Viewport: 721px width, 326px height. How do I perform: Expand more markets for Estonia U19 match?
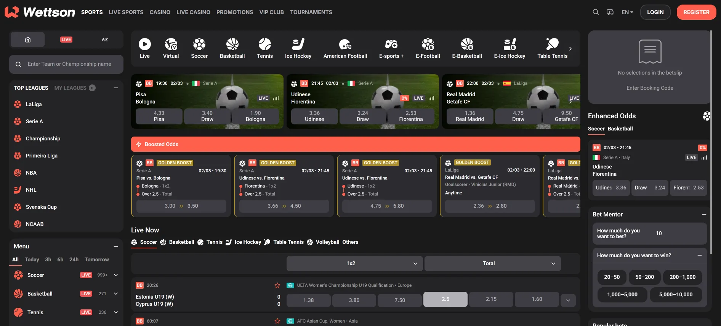tap(568, 300)
